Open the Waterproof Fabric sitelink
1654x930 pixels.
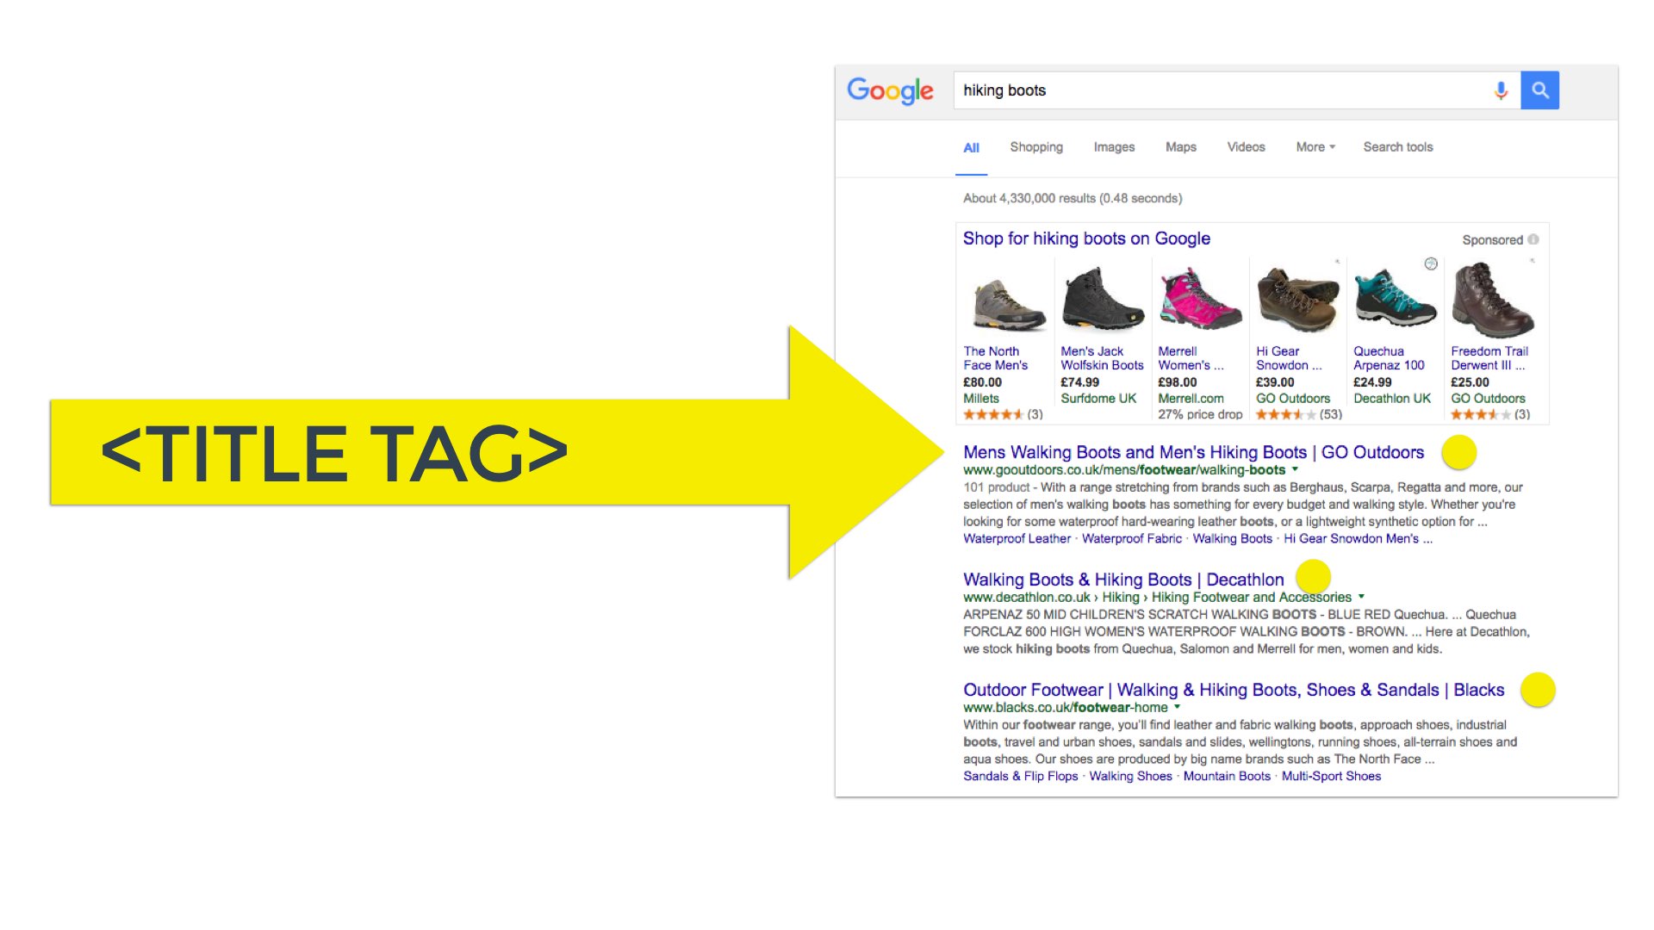[1131, 539]
